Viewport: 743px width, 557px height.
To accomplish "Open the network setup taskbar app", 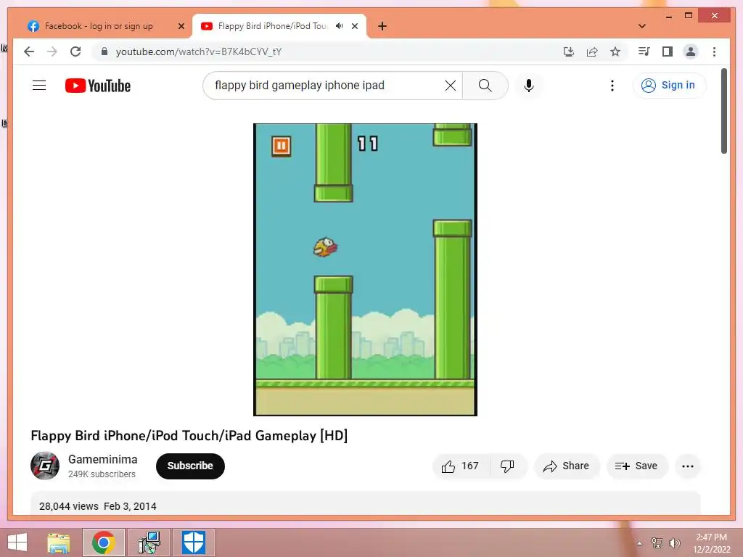I will [149, 542].
